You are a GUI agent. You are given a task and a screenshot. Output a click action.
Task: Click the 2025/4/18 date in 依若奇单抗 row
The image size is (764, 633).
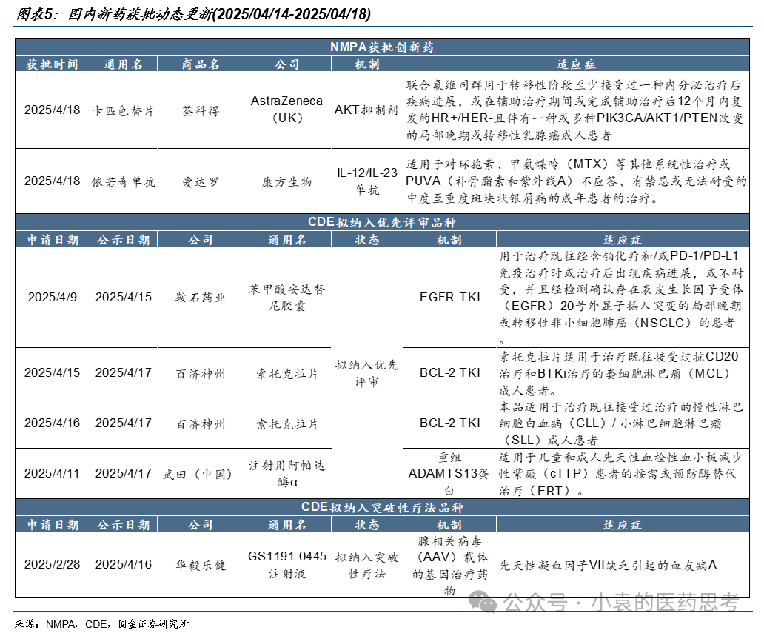(52, 181)
